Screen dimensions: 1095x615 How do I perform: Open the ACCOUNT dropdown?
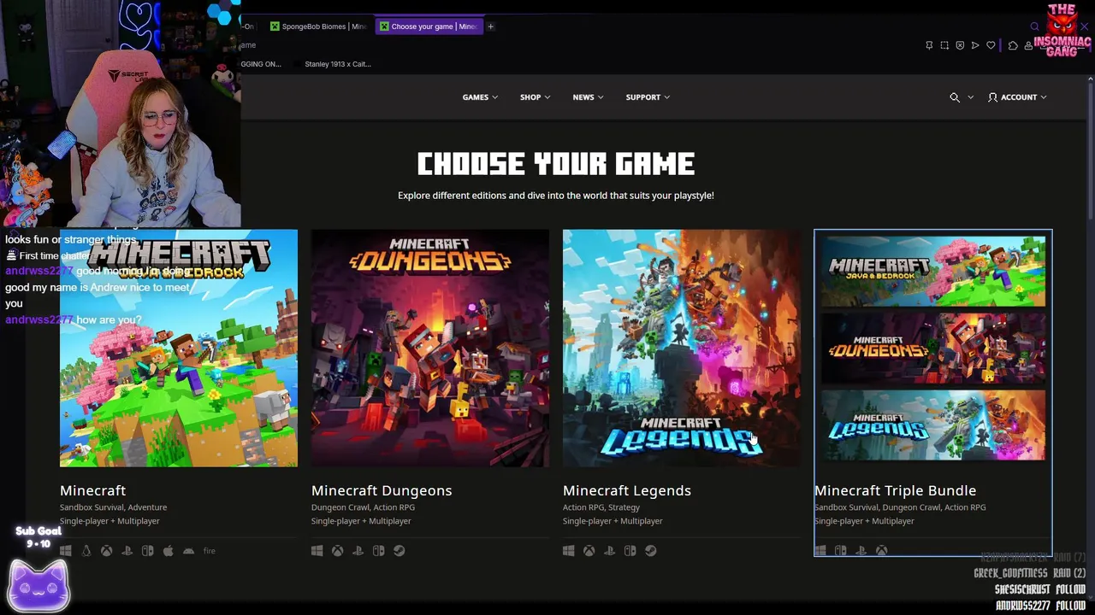pyautogui.click(x=1017, y=97)
